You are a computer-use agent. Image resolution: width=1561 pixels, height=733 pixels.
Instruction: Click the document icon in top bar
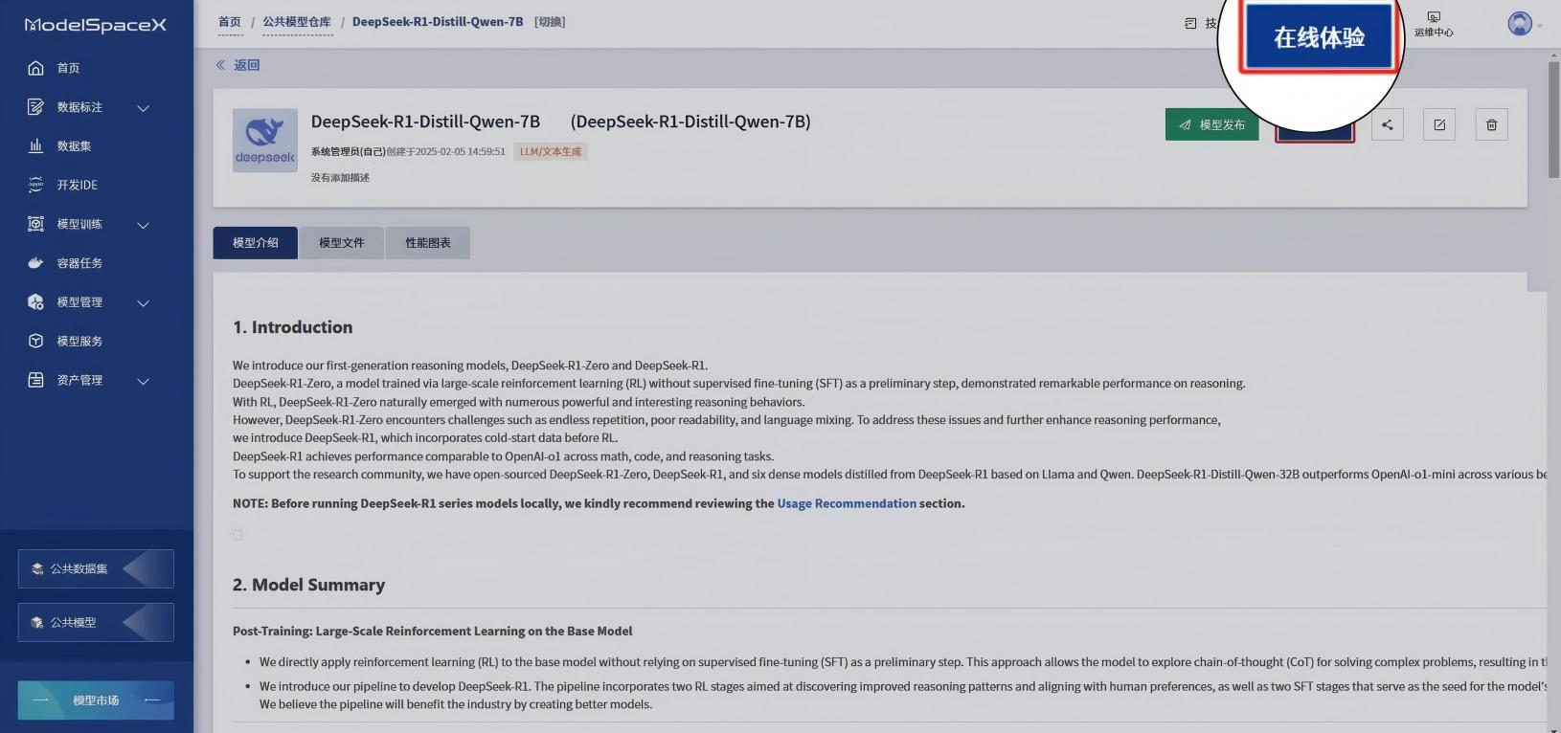coord(1190,23)
